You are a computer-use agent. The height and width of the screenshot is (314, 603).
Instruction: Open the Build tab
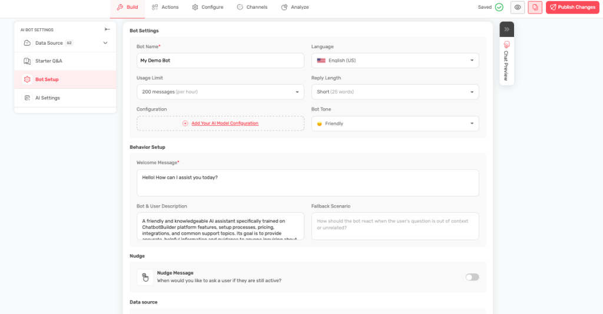pyautogui.click(x=127, y=7)
